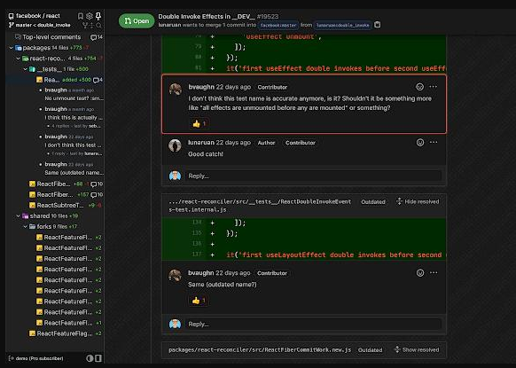
Task: Toggle Hide resolved on ReactDoubleInvokeEvents-test thread
Action: point(418,201)
